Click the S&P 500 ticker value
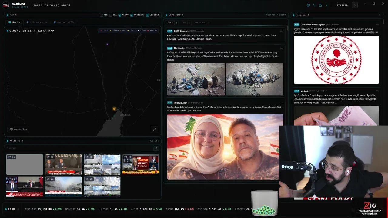Viewport: 388px width, 218px height. [x=215, y=209]
